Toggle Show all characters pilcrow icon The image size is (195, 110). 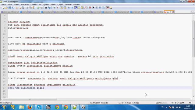coord(73,8)
